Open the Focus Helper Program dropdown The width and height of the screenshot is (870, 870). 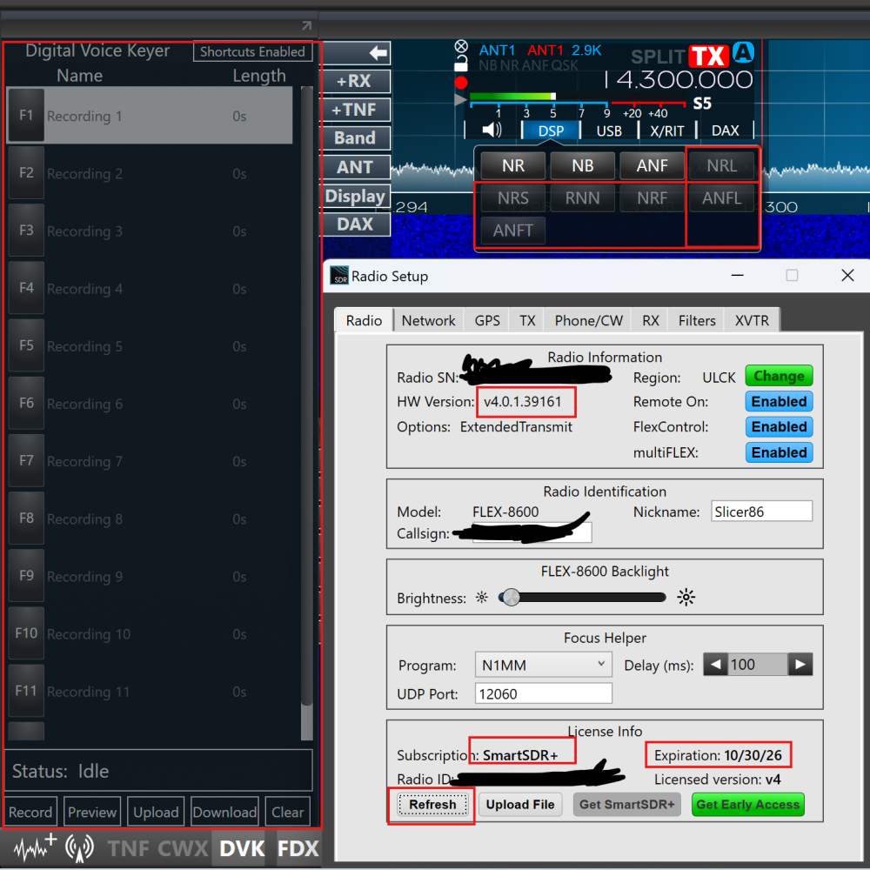coord(543,665)
